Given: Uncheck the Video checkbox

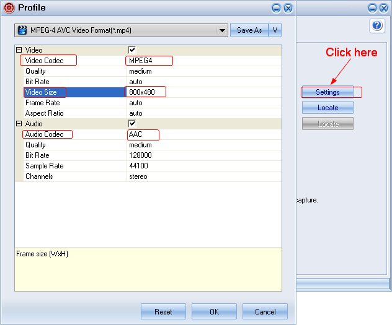Looking at the screenshot, I should click(132, 50).
